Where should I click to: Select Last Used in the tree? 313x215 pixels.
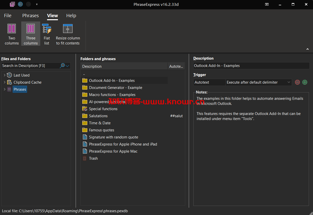click(x=22, y=75)
